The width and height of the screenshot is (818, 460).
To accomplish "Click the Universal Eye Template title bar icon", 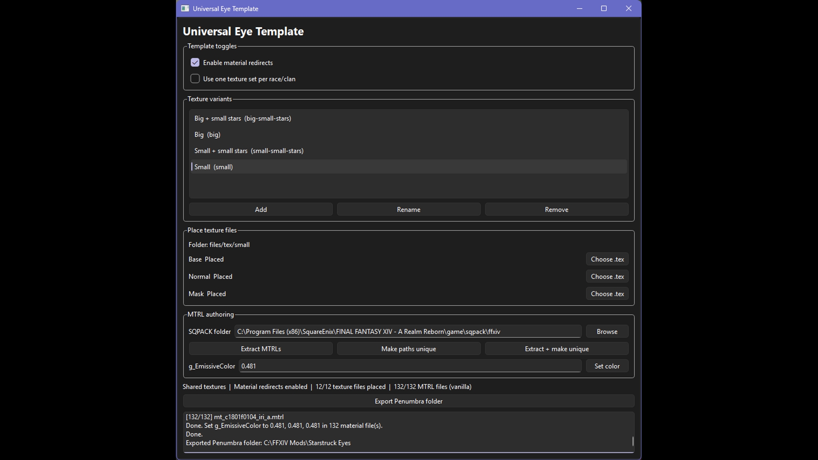I will pyautogui.click(x=185, y=9).
